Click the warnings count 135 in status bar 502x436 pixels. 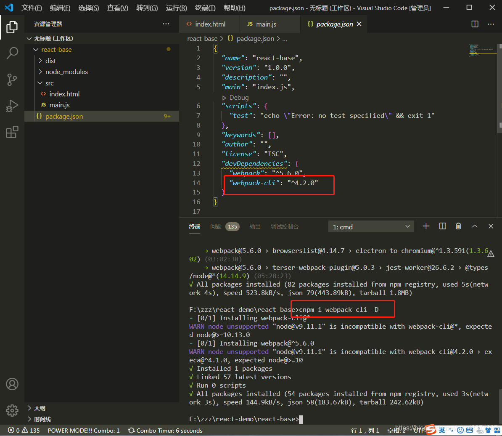click(31, 430)
